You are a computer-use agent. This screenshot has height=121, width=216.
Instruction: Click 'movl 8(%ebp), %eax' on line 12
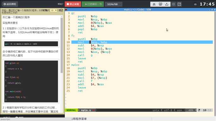[x=95, y=49]
